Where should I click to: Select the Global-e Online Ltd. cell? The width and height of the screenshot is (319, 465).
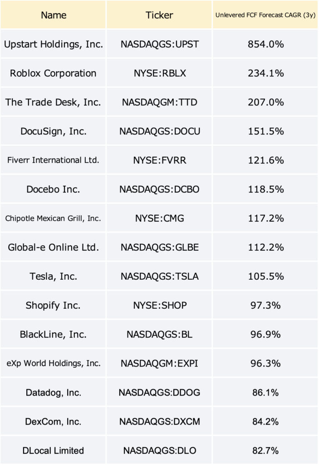[53, 247]
